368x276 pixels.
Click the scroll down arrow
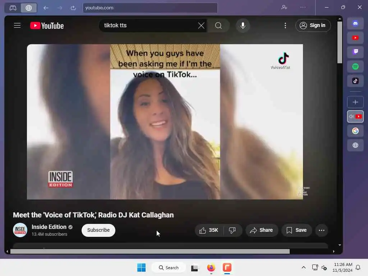pyautogui.click(x=340, y=245)
